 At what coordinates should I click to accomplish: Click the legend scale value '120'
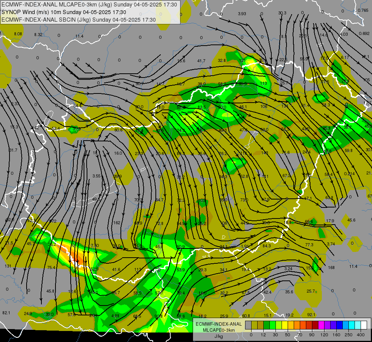click(x=325, y=335)
